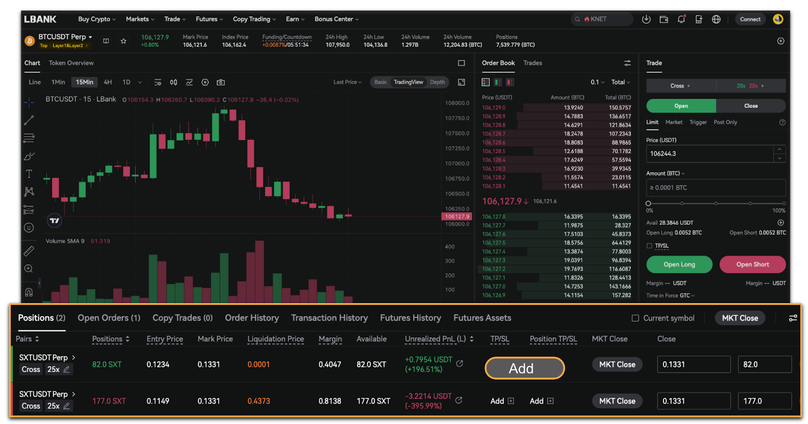Select the trend line drawing tool
Screen dimensions: 808x424
click(29, 120)
